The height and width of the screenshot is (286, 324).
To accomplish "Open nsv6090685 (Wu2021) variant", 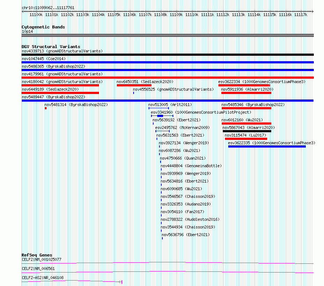I will (x=181, y=189).
